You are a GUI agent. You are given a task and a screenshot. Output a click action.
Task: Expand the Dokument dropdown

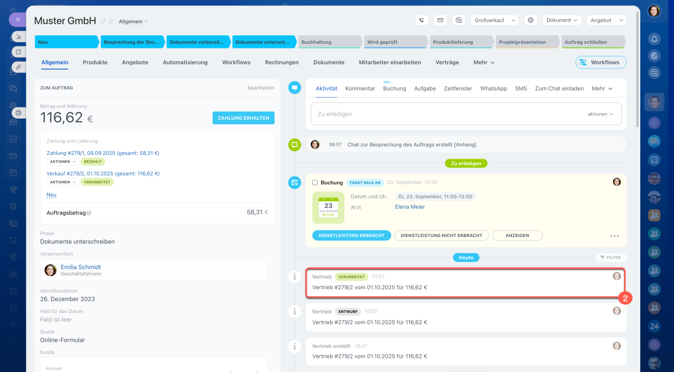[561, 20]
